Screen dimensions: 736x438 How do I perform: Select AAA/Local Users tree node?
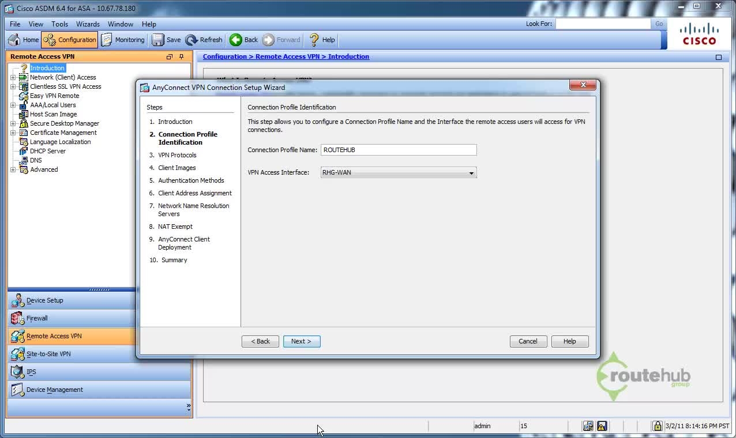click(52, 105)
